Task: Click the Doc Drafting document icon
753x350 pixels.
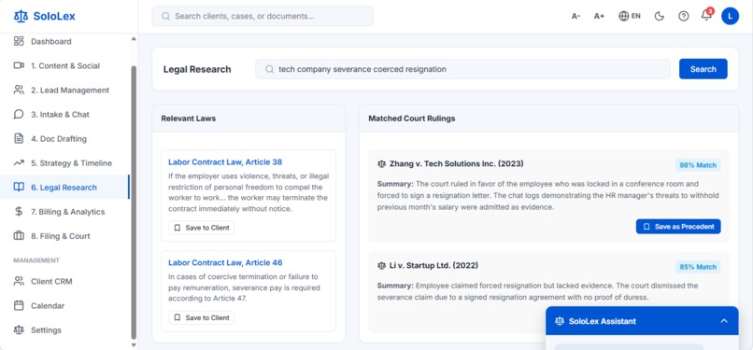Action: pos(19,138)
